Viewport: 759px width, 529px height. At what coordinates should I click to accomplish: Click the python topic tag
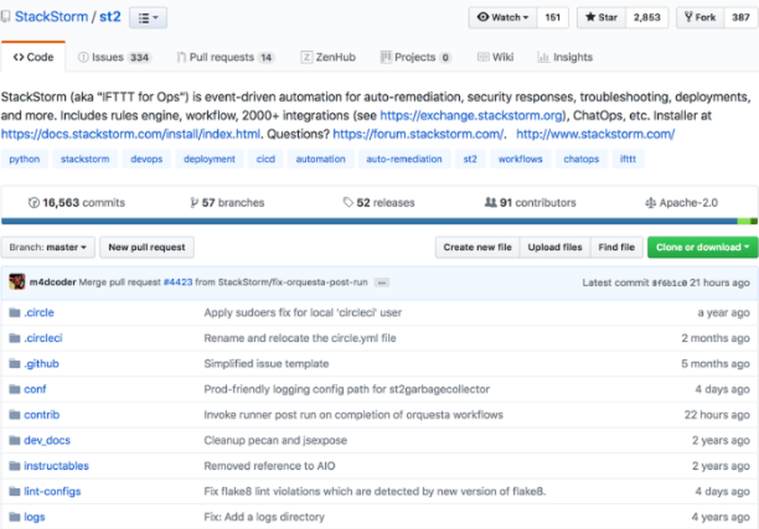pos(25,159)
